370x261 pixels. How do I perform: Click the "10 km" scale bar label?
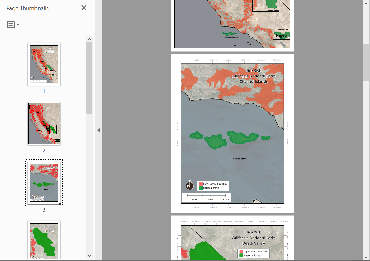point(195,199)
